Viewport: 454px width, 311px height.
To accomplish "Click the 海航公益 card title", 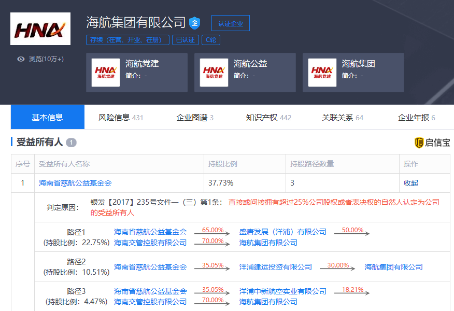I will click(250, 64).
